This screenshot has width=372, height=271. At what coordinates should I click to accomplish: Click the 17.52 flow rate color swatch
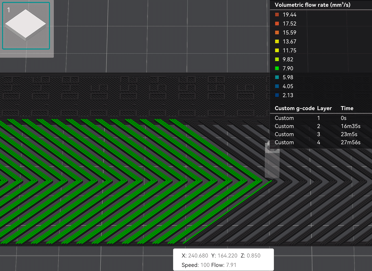(277, 24)
